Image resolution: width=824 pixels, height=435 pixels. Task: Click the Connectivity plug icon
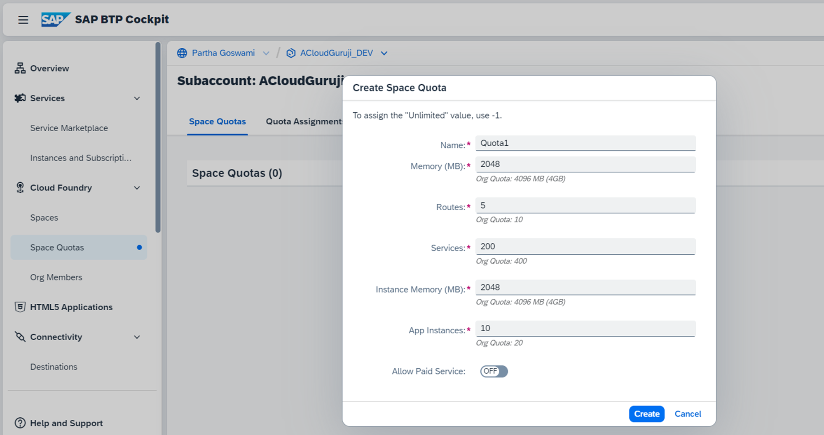(x=20, y=337)
